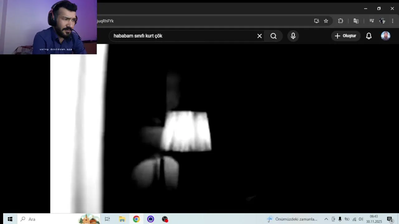
Task: Open the volume speaker tray icon
Action: click(361, 219)
